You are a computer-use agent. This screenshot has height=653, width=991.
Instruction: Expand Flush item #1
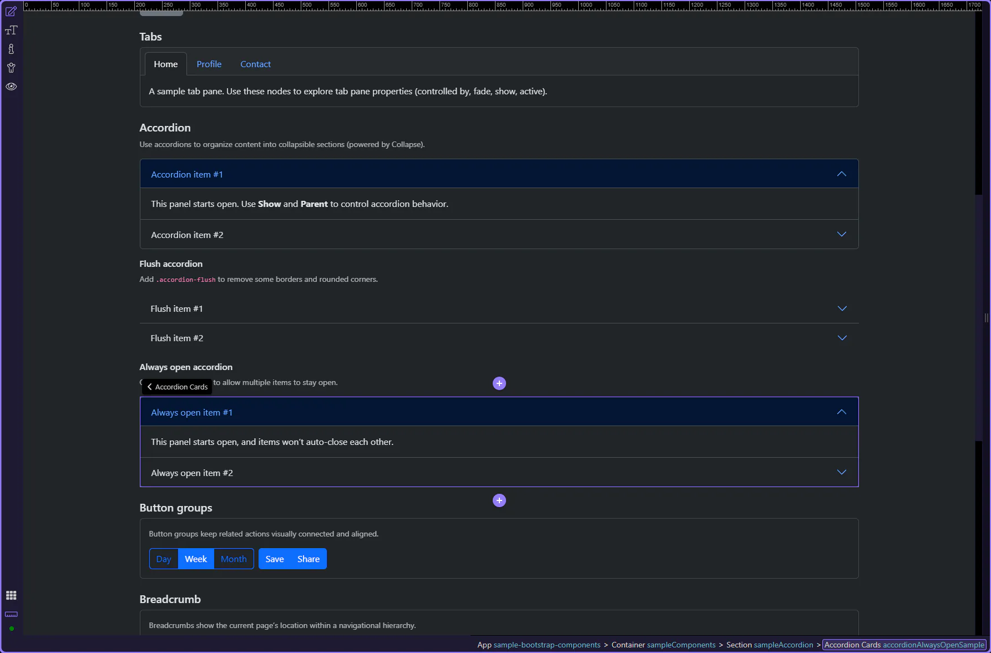point(842,308)
